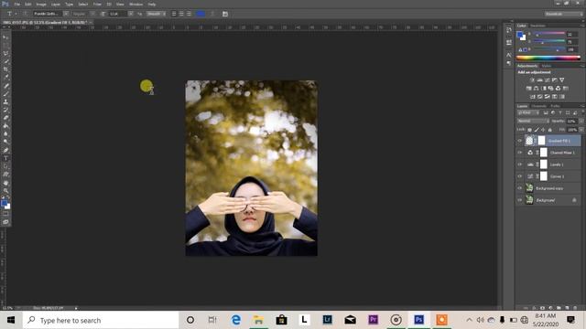
Task: Select the Eraser tool
Action: [x=5, y=118]
